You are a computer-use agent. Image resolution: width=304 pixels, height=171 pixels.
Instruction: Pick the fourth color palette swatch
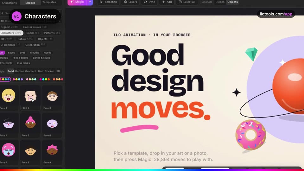[x=45, y=79]
